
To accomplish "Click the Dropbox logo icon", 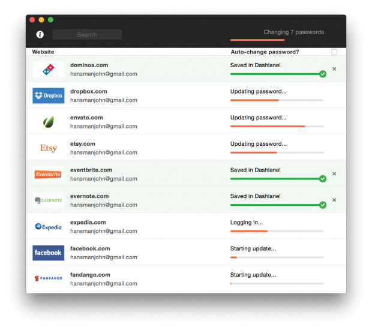I will pyautogui.click(x=49, y=95).
